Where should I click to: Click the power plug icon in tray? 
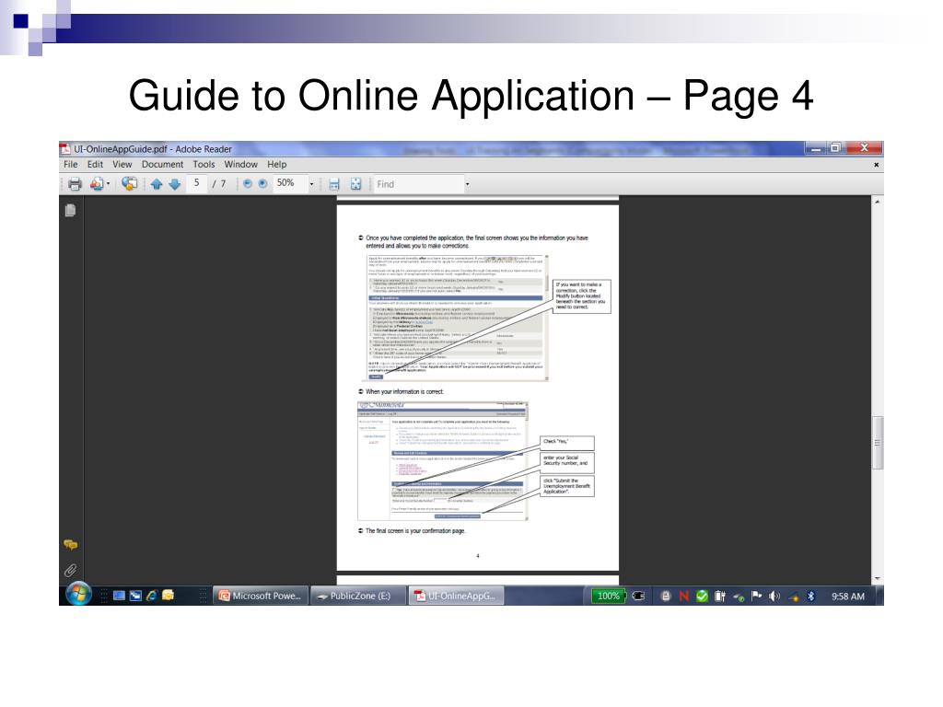coord(639,596)
